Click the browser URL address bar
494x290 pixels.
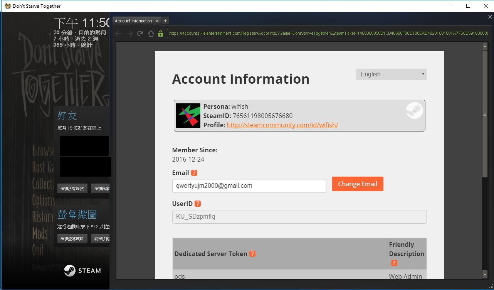coord(327,34)
